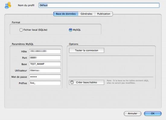Confirm with the OK button
166x120 pixels.
[153, 114]
